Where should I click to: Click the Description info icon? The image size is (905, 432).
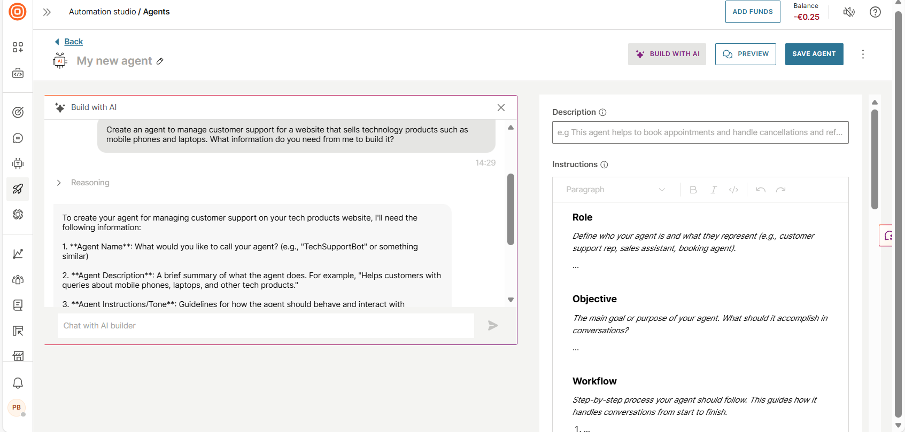[x=603, y=112]
